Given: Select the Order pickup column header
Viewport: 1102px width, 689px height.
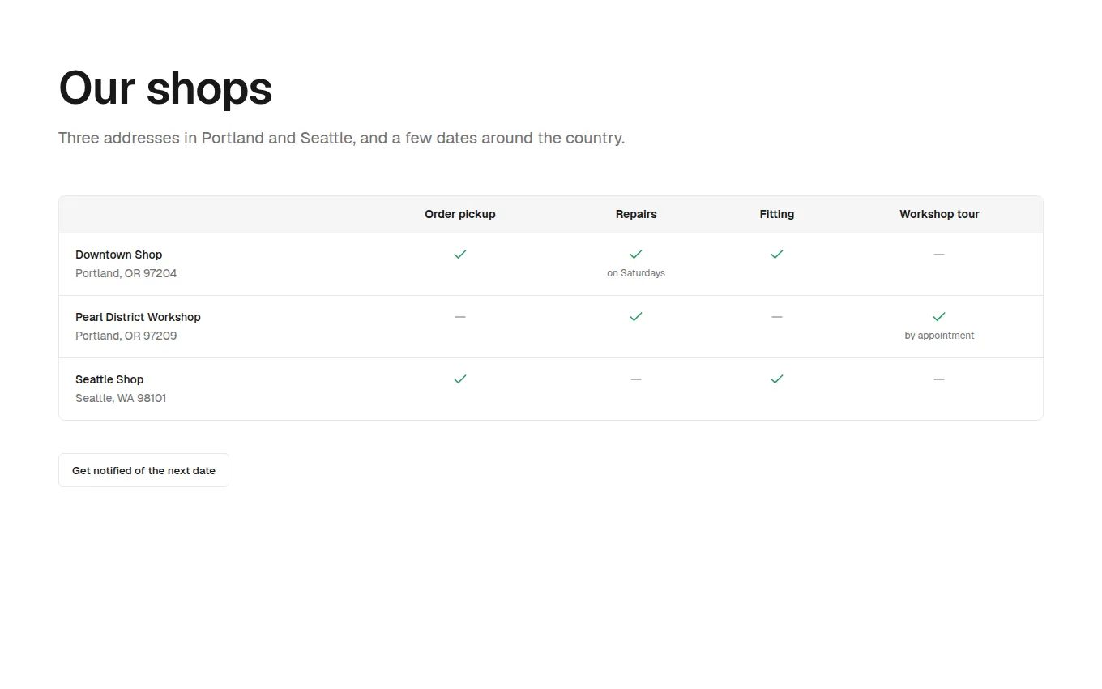Looking at the screenshot, I should [x=460, y=214].
